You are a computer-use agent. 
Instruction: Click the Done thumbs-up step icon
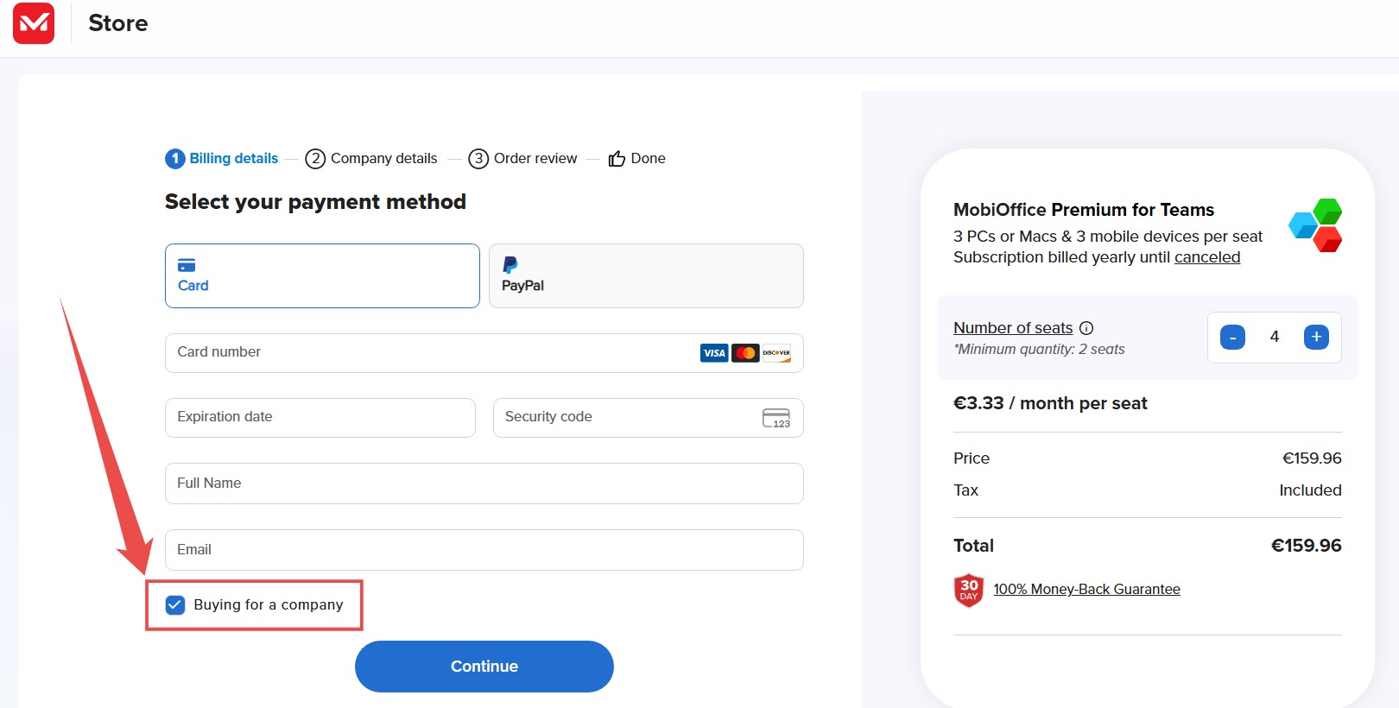click(617, 158)
